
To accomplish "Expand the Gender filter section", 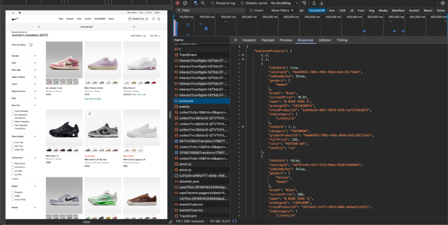I will tap(24, 56).
